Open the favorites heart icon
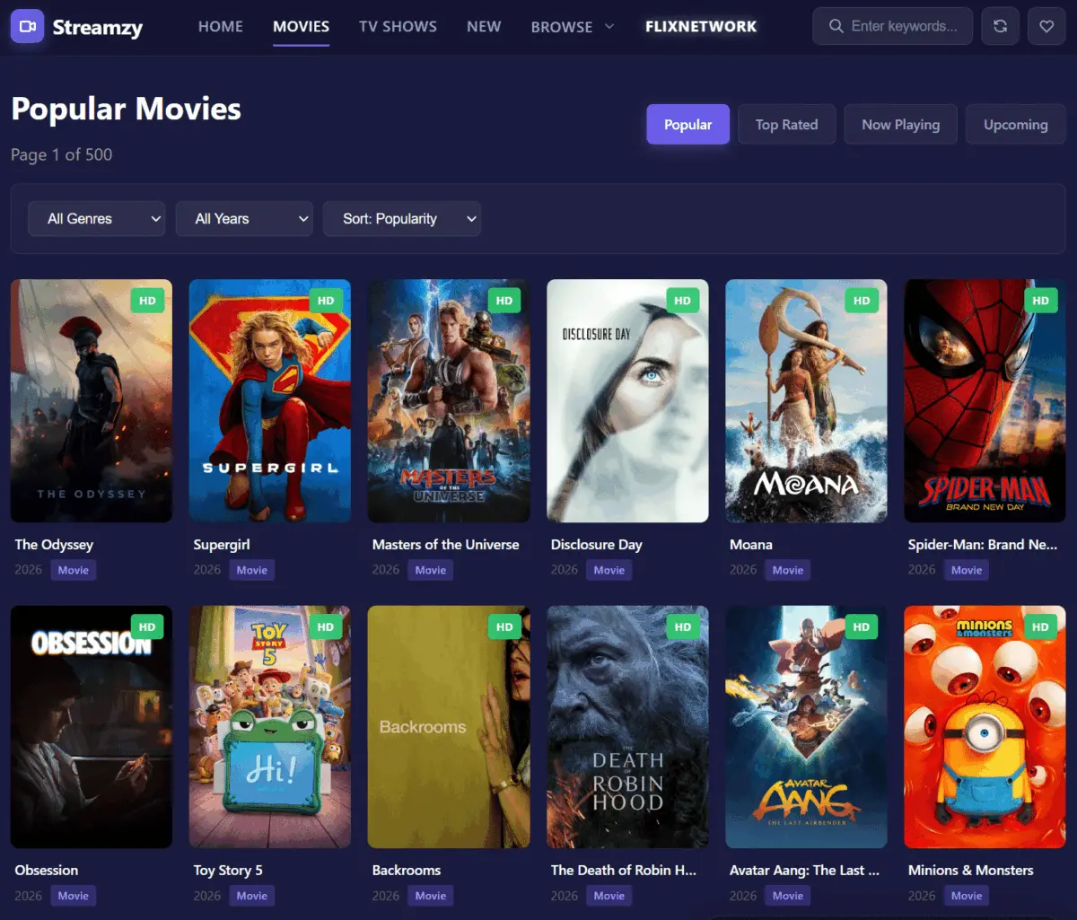This screenshot has width=1077, height=920. pos(1046,27)
